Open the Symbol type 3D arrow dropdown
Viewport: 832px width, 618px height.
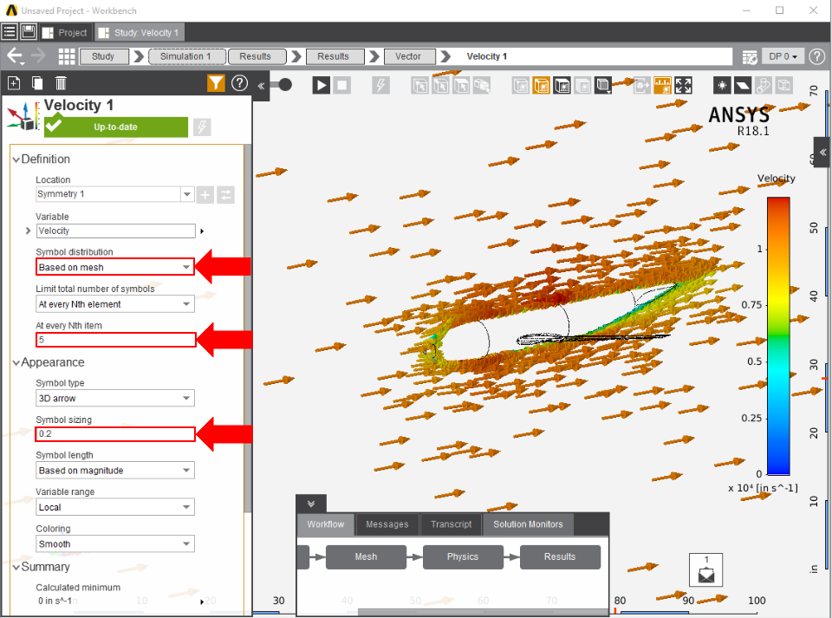[x=115, y=399]
